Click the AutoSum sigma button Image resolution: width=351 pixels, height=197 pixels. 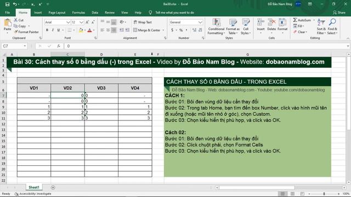(x=302, y=20)
